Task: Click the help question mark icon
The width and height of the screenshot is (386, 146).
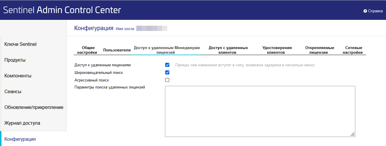Action: click(365, 11)
